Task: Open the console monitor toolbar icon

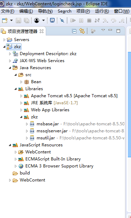Action: pos(52,21)
